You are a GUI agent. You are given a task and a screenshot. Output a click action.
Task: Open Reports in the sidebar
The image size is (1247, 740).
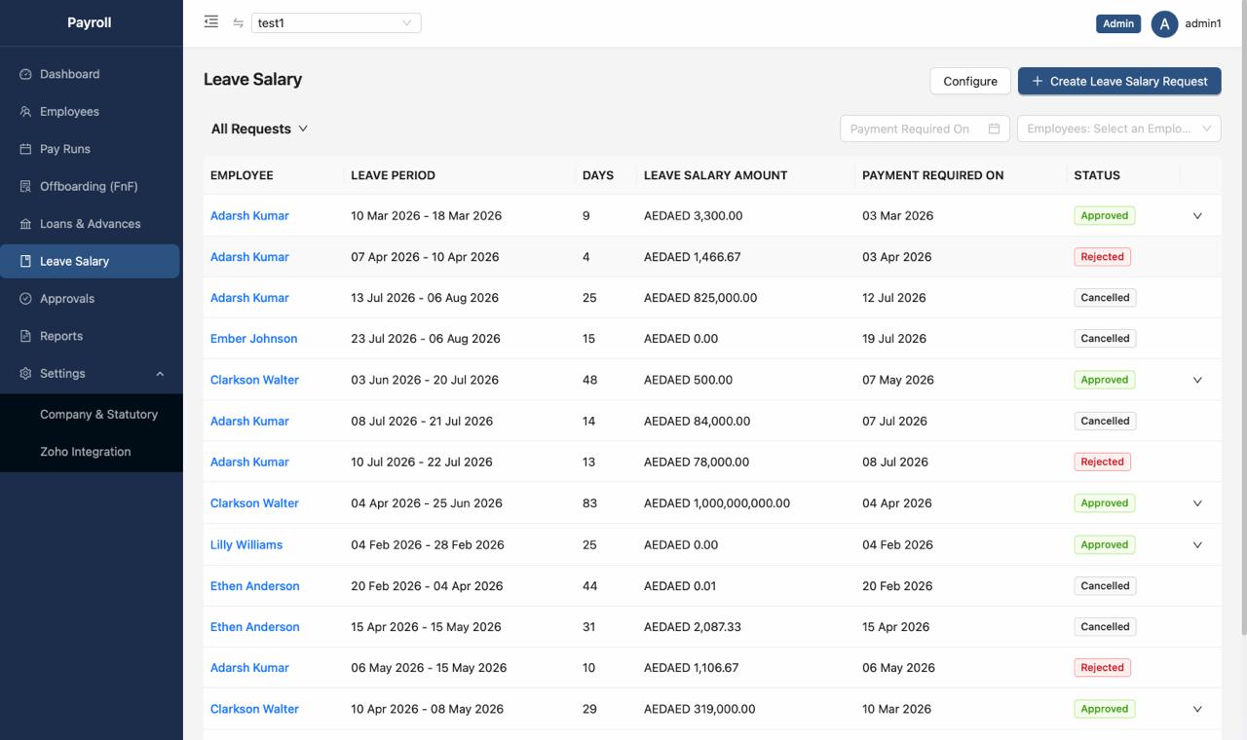pos(90,336)
